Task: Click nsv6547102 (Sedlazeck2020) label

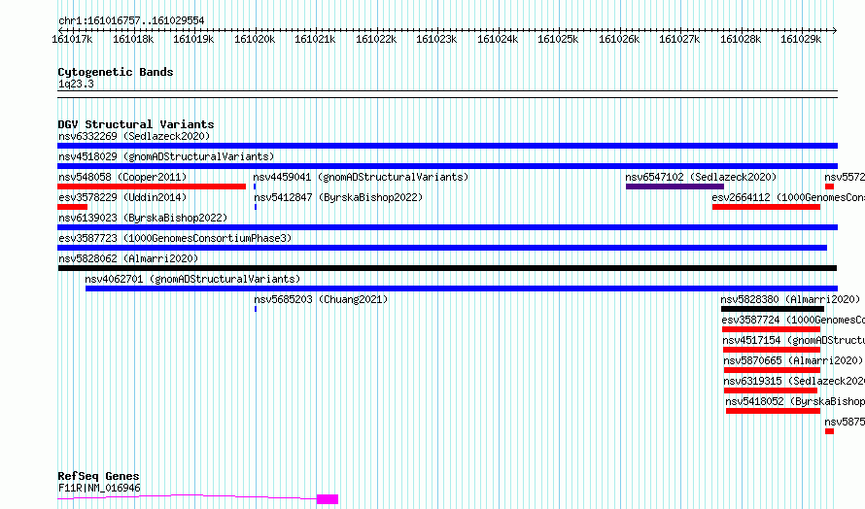Action: (x=701, y=177)
